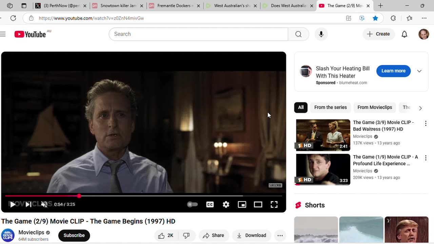Image resolution: width=434 pixels, height=244 pixels.
Task: Like this video with thumbs up
Action: pos(165,236)
